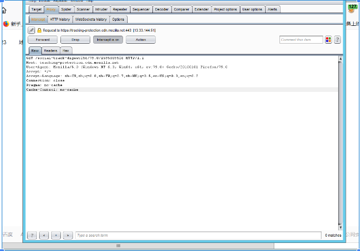Open the Target tab
This screenshot has height=251, width=360.
pyautogui.click(x=36, y=9)
